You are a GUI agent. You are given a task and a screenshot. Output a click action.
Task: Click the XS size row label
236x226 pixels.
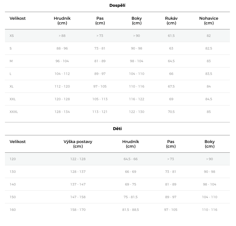tap(12, 36)
